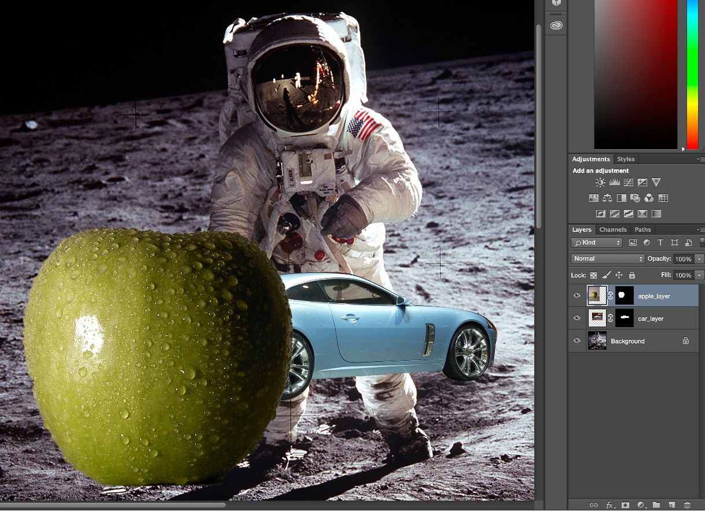Delete layer using the trash icon
The height and width of the screenshot is (511, 705).
[x=687, y=505]
